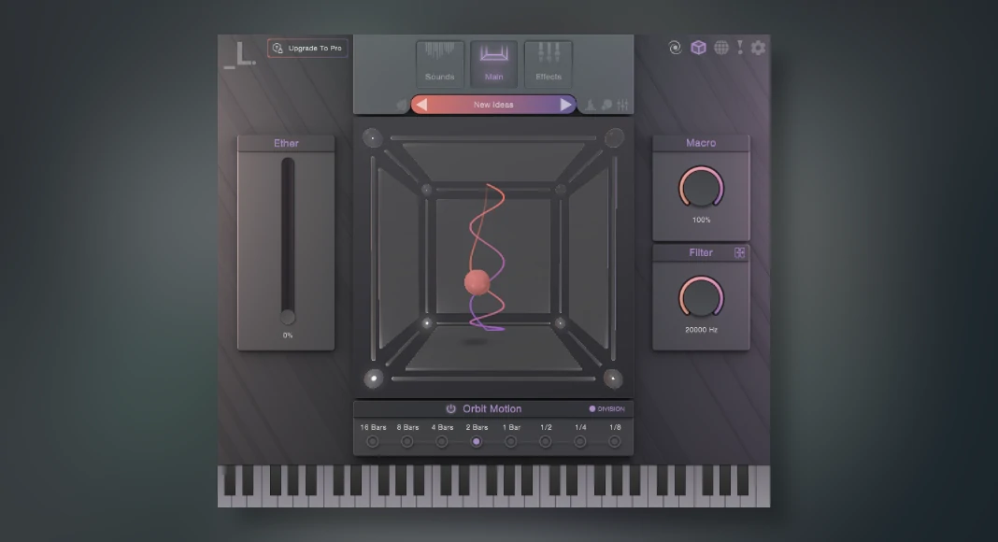Click the leaf icon left of preset bar
This screenshot has width=998, height=542.
(402, 105)
